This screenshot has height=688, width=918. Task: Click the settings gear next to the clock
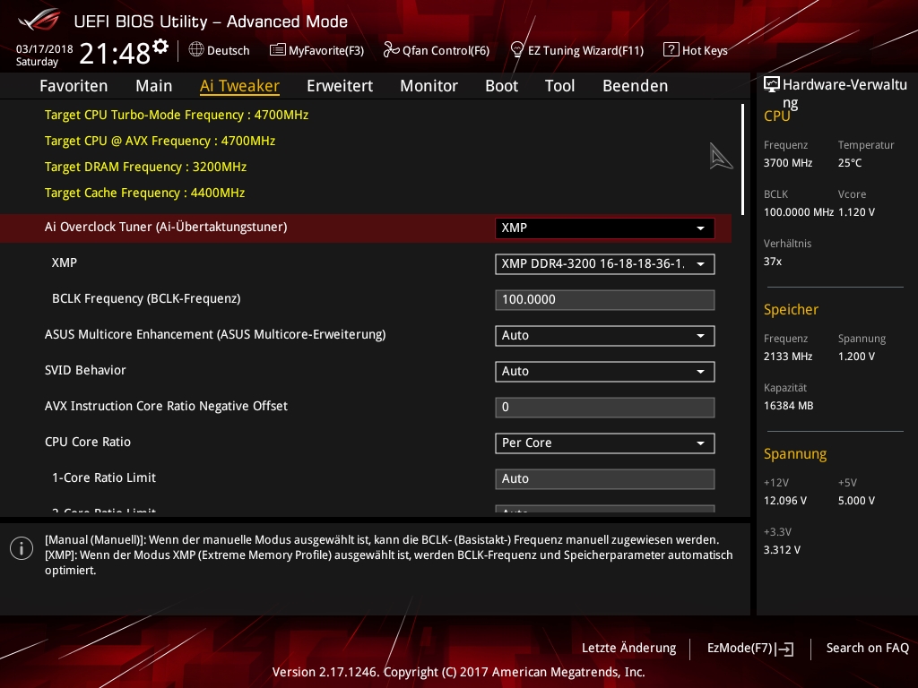(x=160, y=47)
